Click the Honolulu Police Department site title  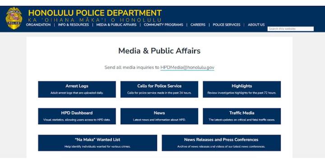[x=95, y=13]
